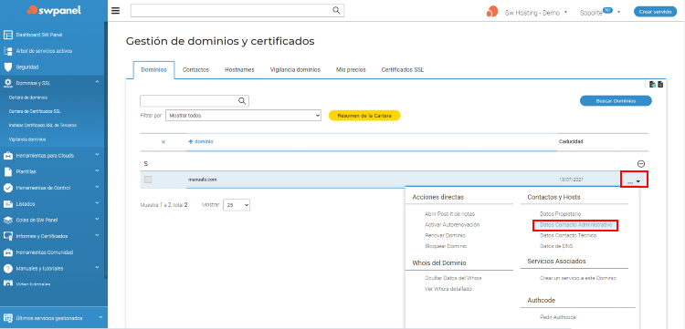Click the Listados sidebar icon

7,204
